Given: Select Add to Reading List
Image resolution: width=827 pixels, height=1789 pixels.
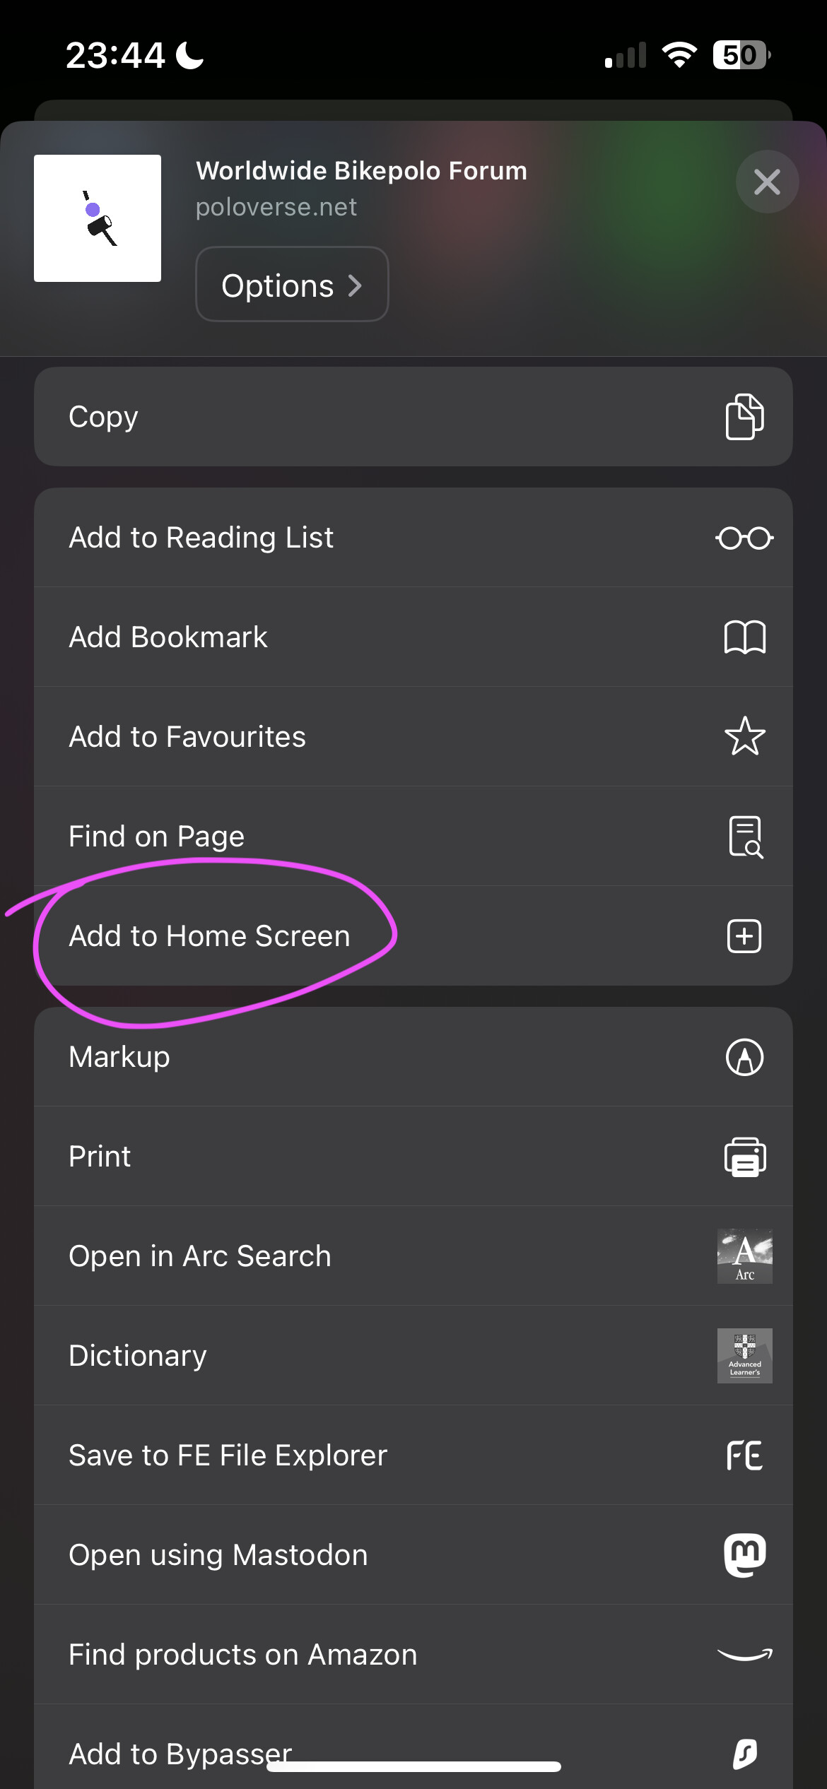Looking at the screenshot, I should [413, 538].
